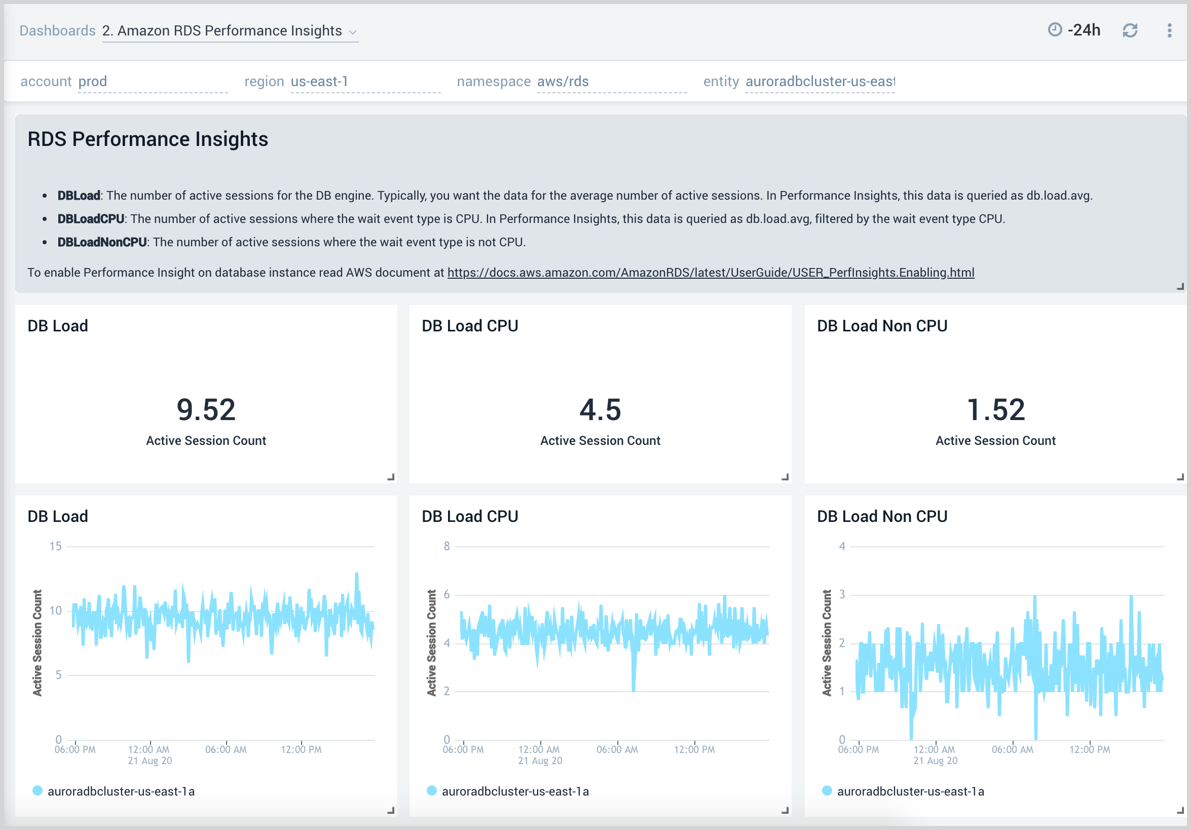Screen dimensions: 1191x830
Task: Open the region filter showing us-east-1
Action: tap(318, 82)
